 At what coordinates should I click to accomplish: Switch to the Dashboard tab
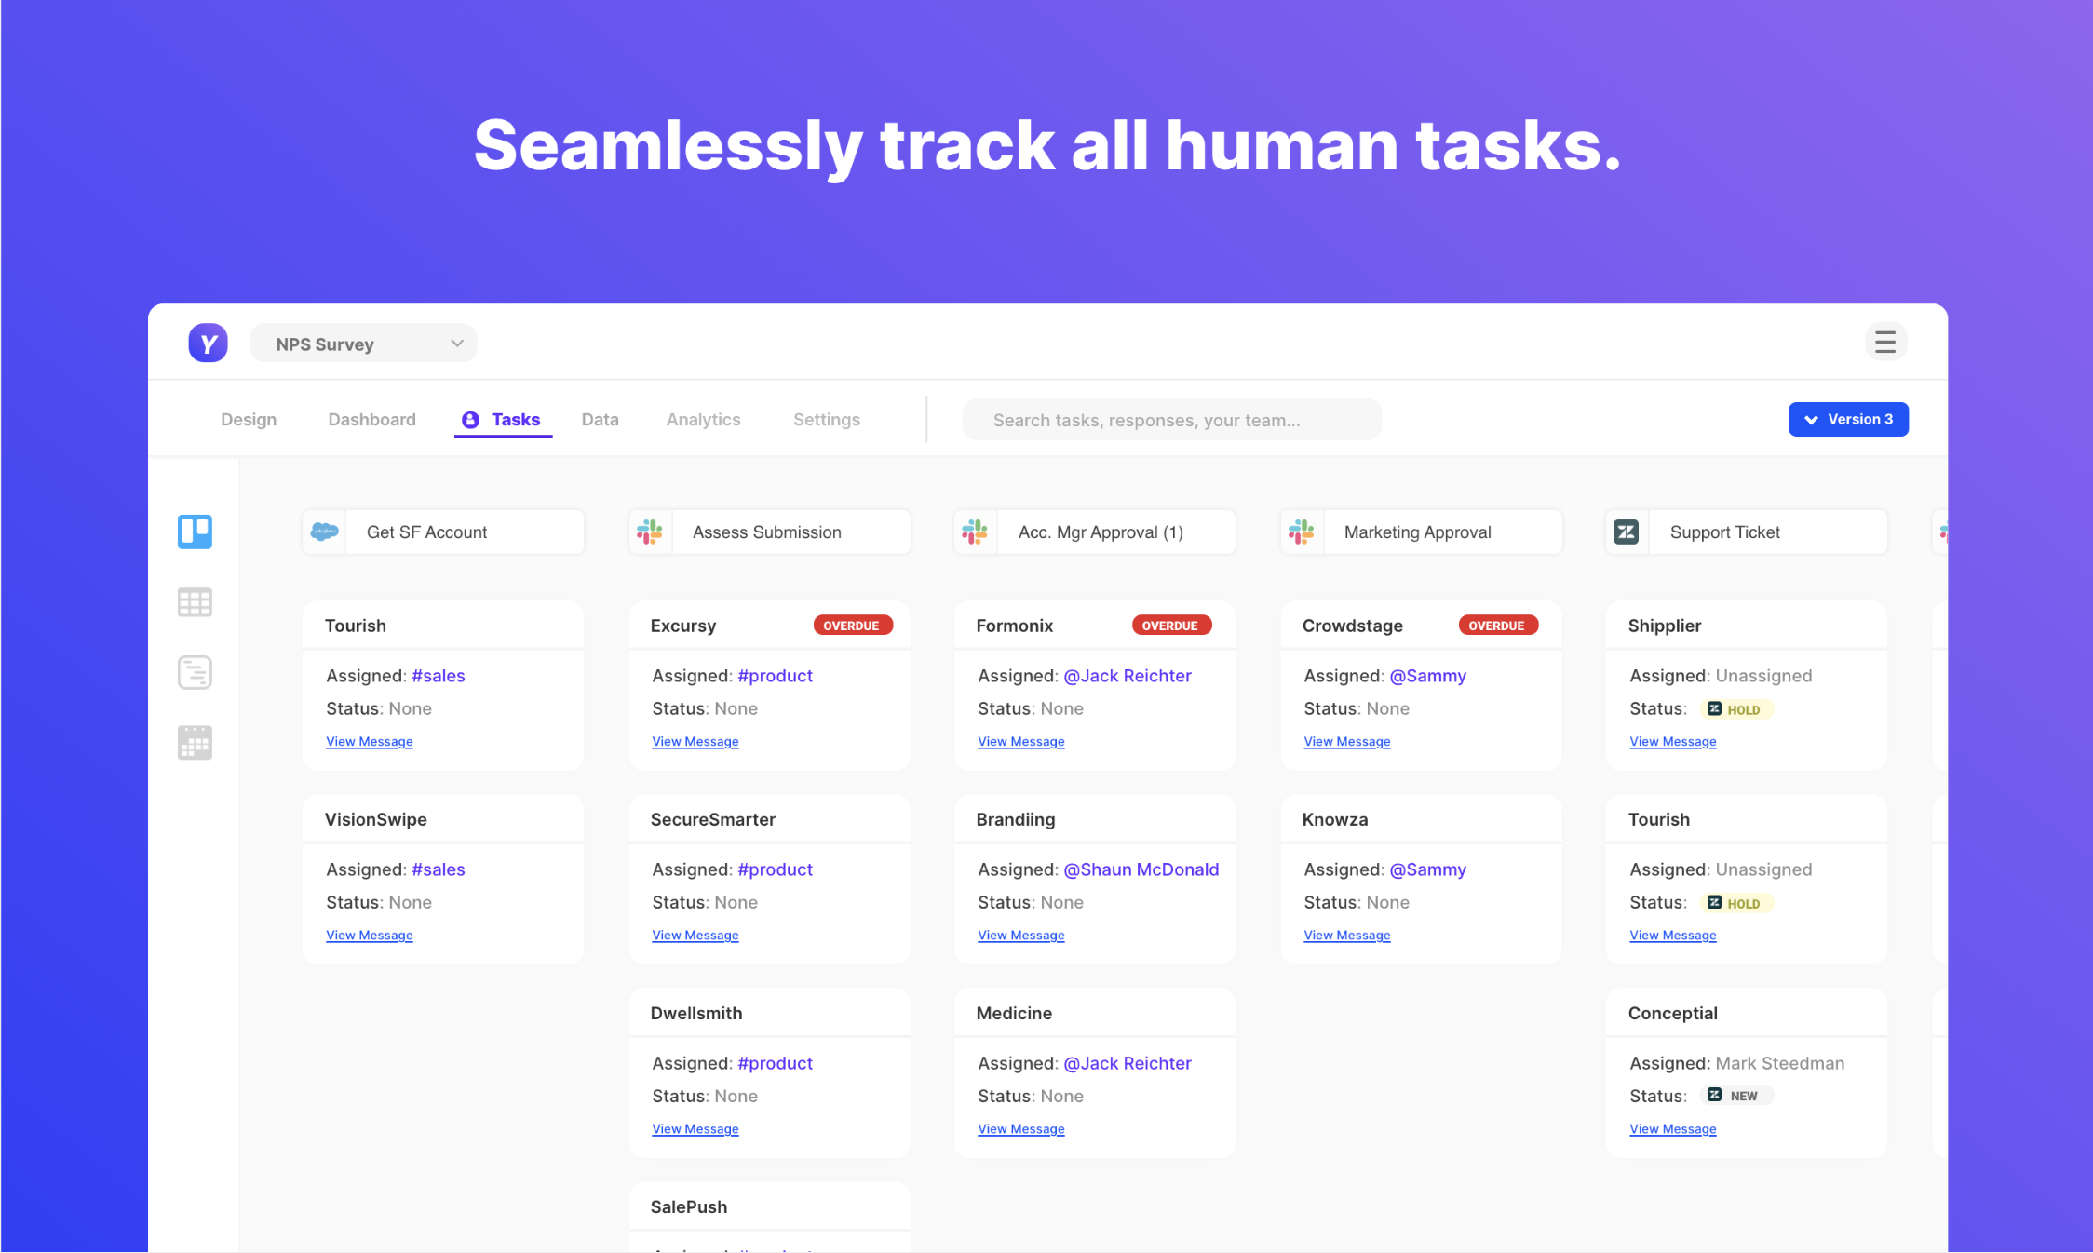pos(371,420)
